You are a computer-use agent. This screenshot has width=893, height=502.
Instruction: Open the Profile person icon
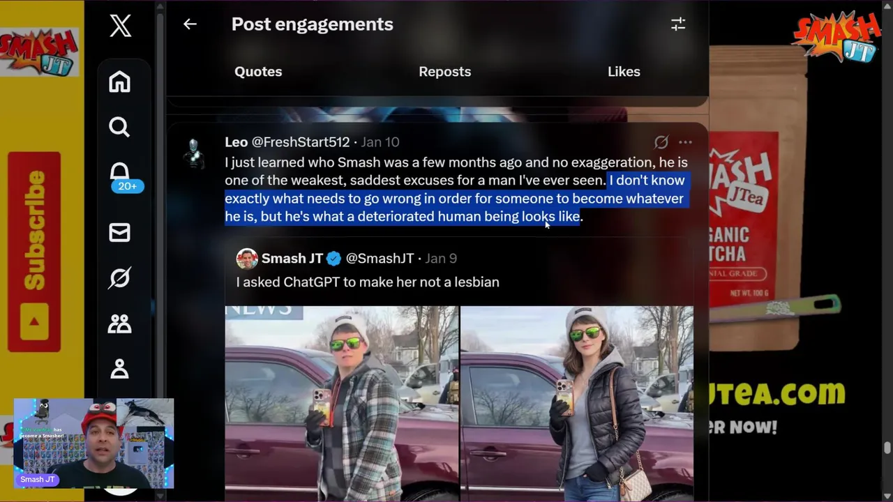119,368
